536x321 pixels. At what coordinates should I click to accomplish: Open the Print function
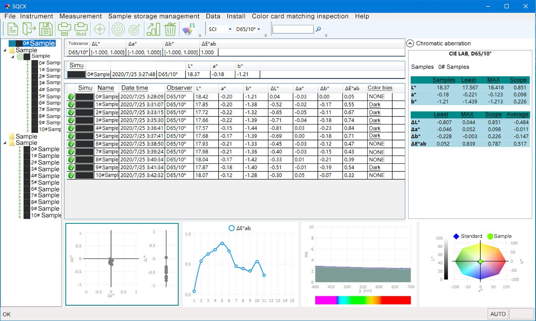point(65,28)
